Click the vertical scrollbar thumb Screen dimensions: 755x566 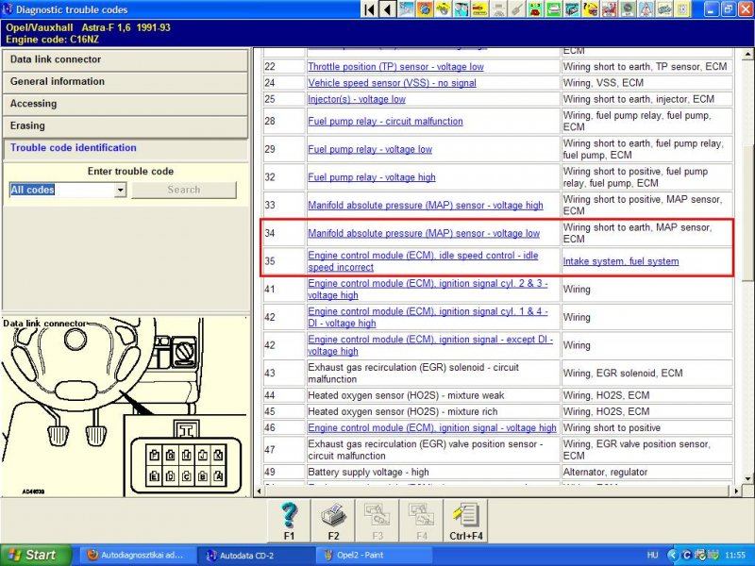point(747,211)
